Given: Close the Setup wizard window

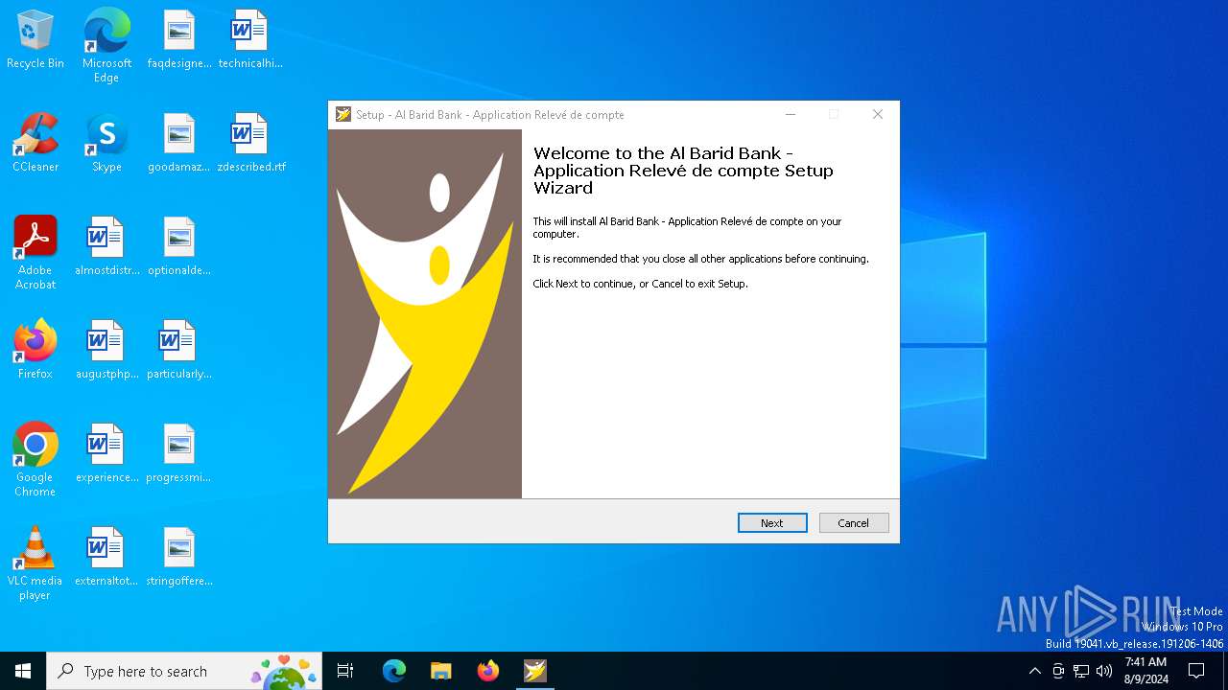Looking at the screenshot, I should [877, 114].
